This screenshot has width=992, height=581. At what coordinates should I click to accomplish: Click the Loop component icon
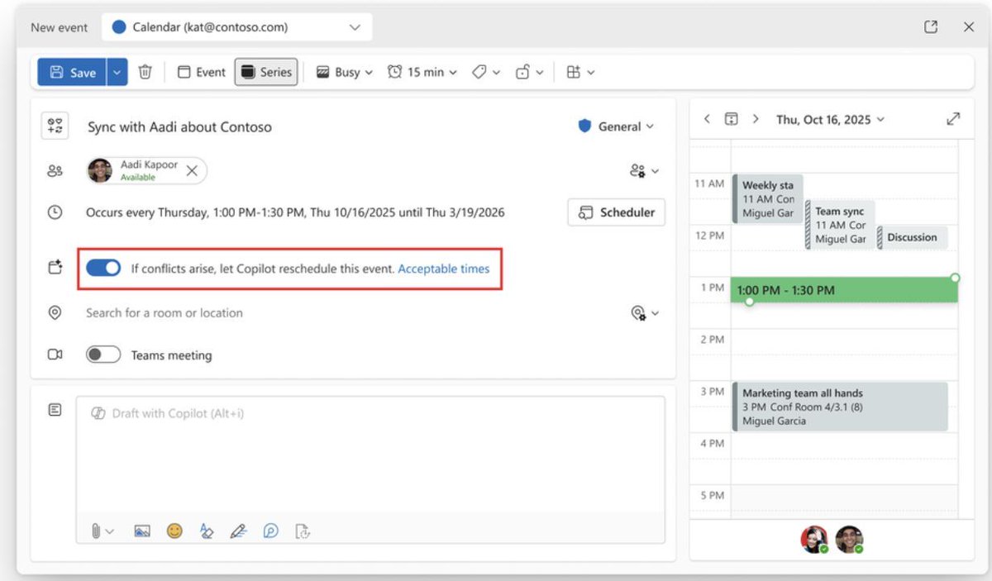271,531
